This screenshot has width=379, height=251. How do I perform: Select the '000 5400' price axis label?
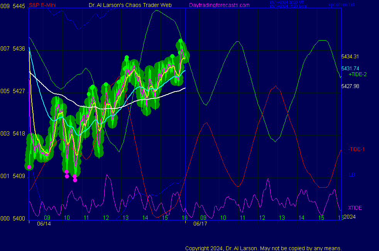[13, 219]
